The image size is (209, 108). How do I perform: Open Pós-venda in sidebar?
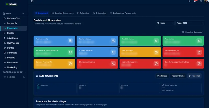coord(14,63)
